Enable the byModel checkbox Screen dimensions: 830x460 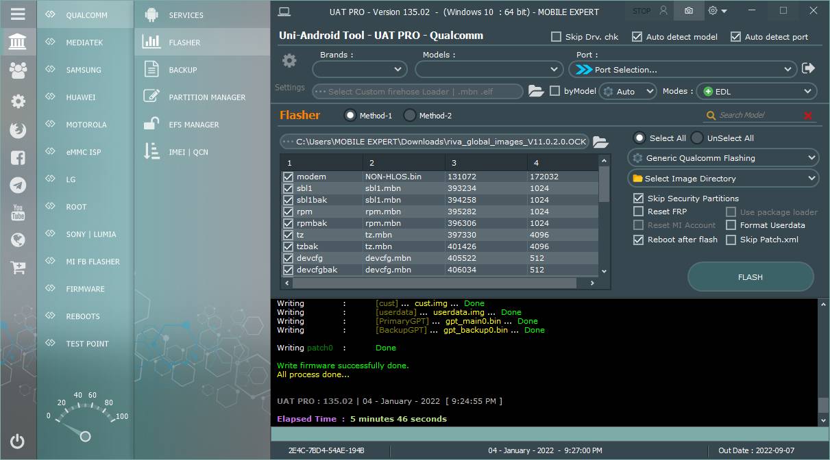555,91
